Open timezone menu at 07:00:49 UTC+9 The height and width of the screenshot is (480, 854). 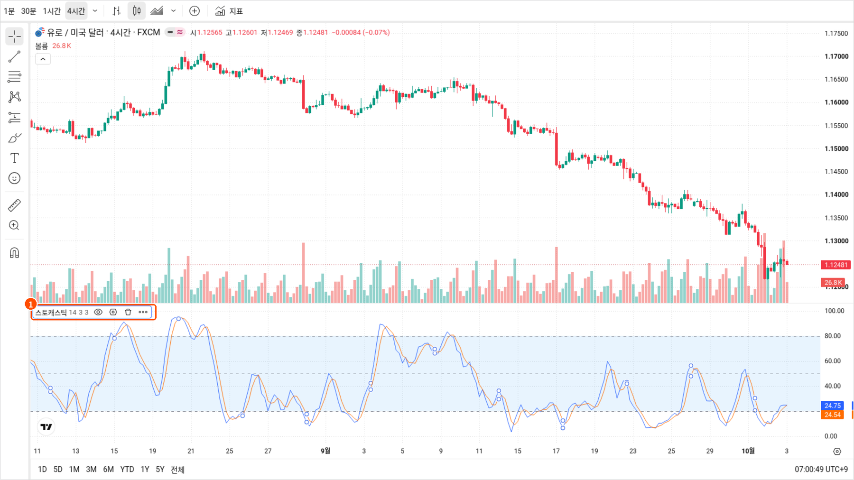pyautogui.click(x=821, y=469)
